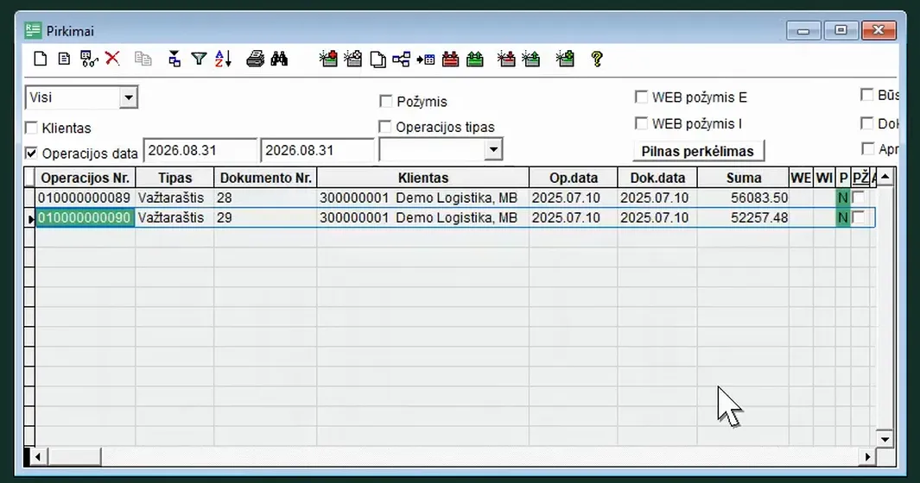920x483 pixels.
Task: Uncheck the Operacijos data checkbox
Action: (x=31, y=154)
